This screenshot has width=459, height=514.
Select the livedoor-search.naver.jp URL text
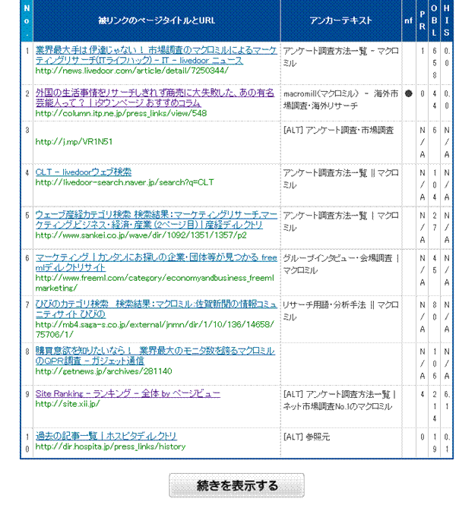click(125, 182)
